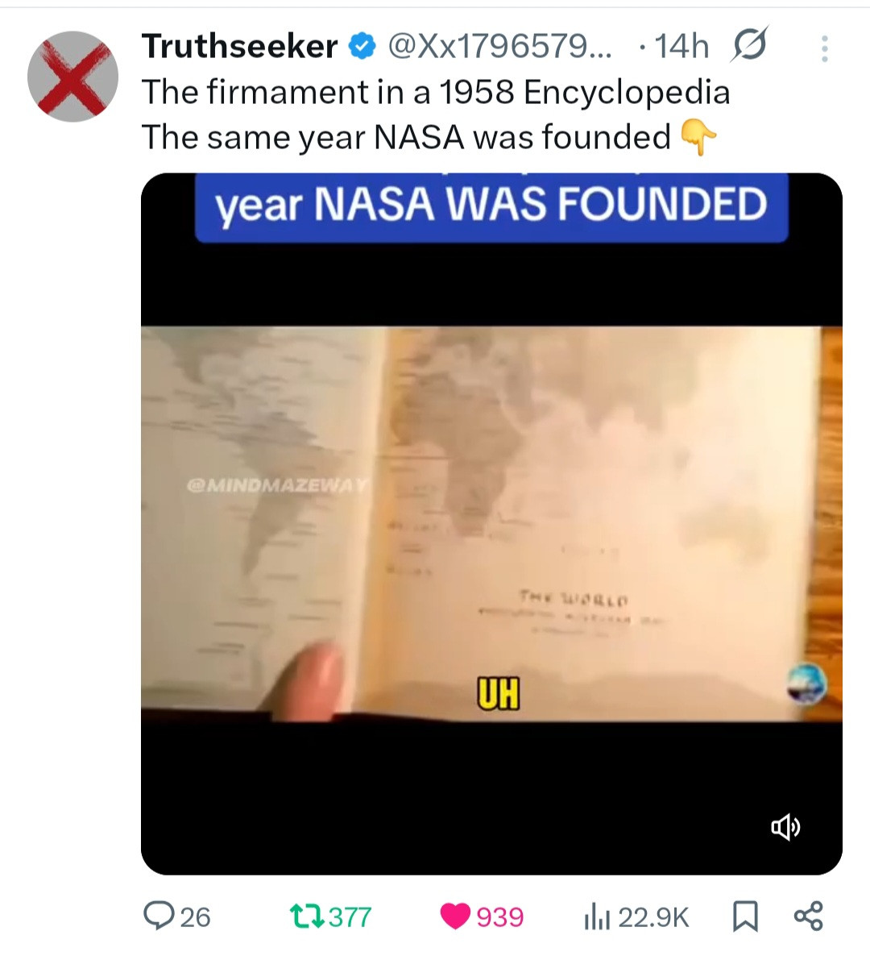Bookmark this post
The width and height of the screenshot is (870, 956).
pos(745,917)
